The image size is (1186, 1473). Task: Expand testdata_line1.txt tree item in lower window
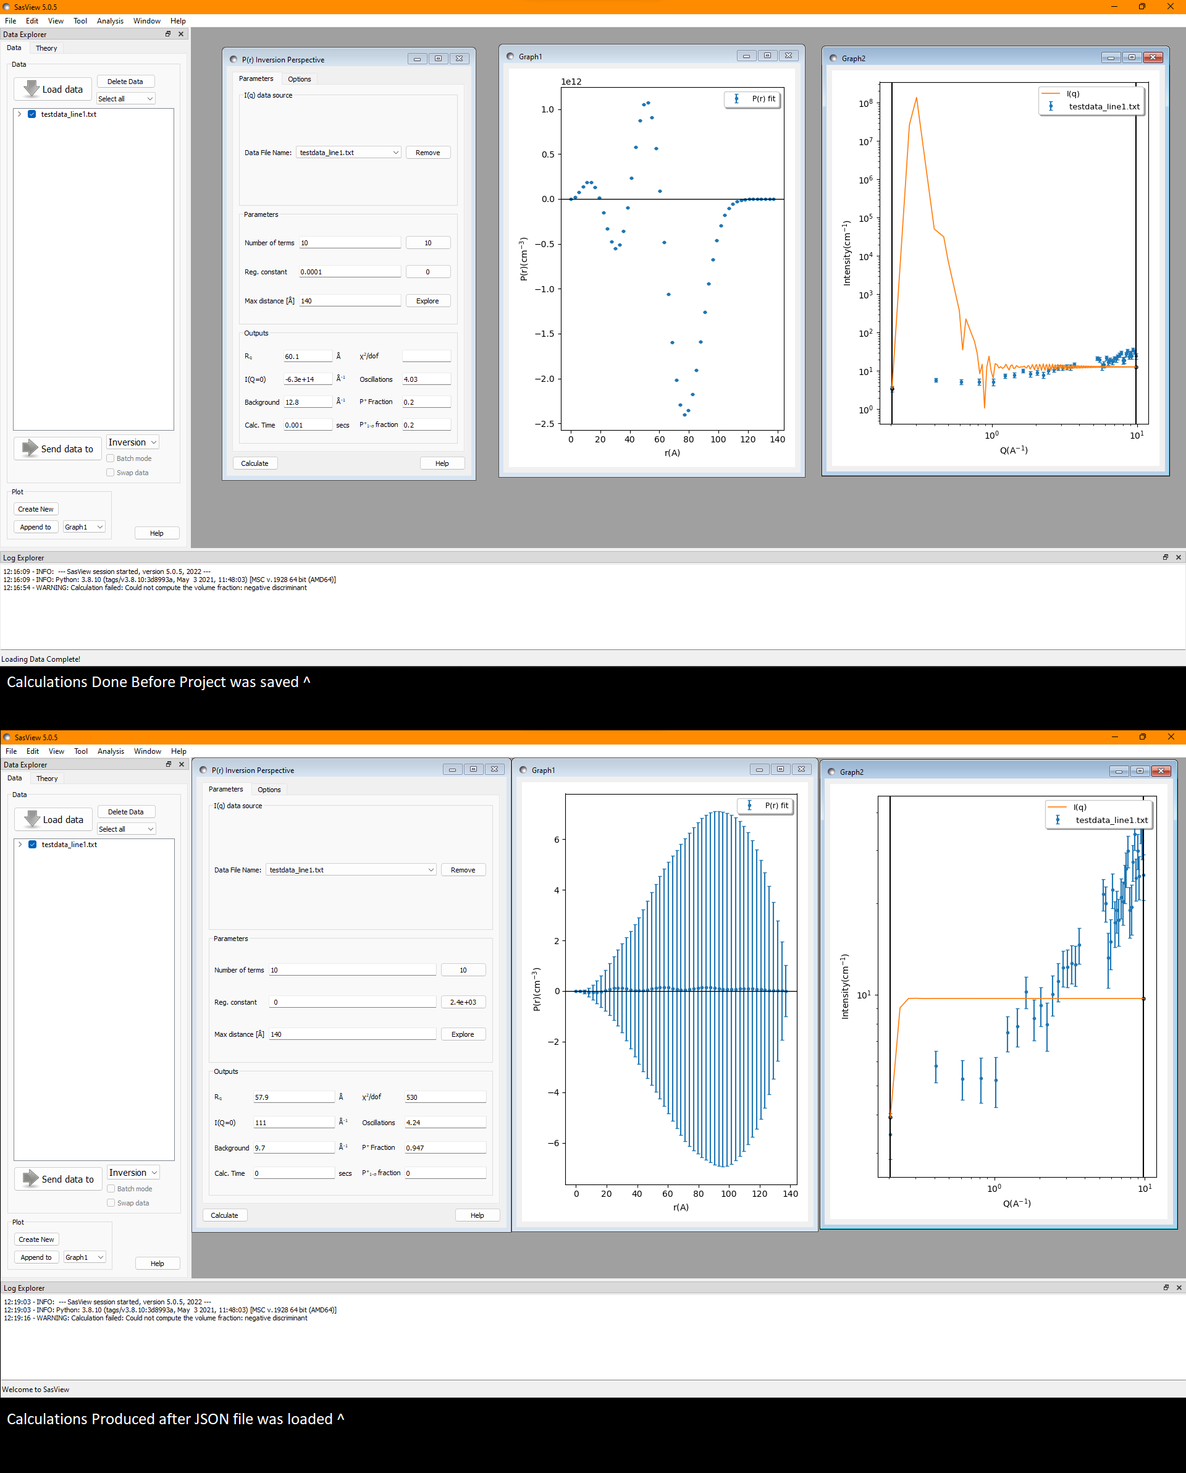20,845
